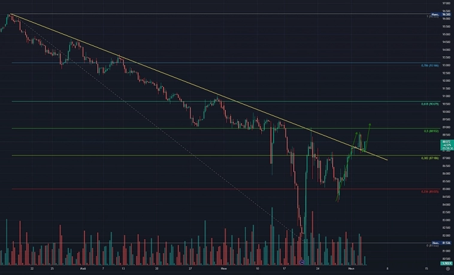454x275 pixels.
Task: Click the 0,5 (88.932) Fibonacci label
Action: click(432, 131)
